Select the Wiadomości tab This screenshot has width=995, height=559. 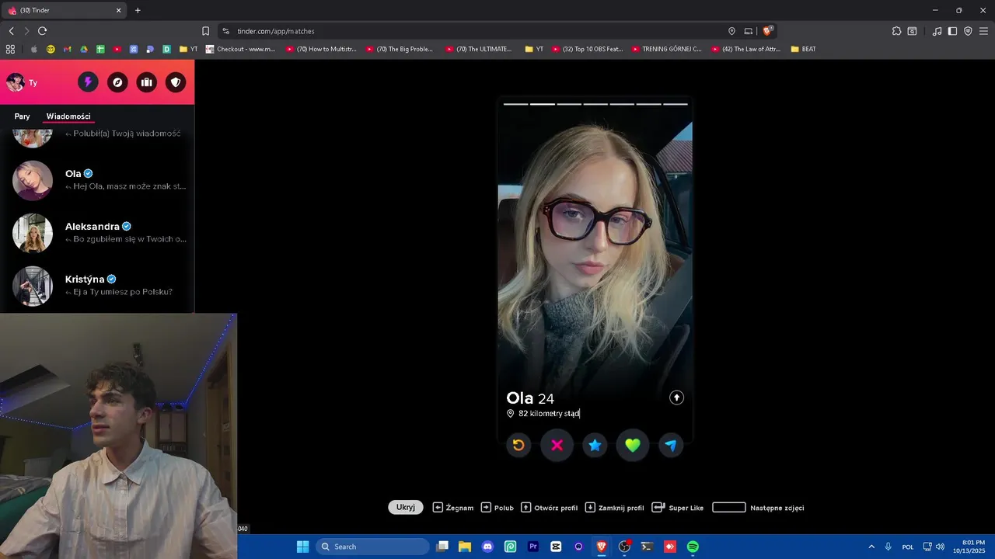tap(68, 116)
